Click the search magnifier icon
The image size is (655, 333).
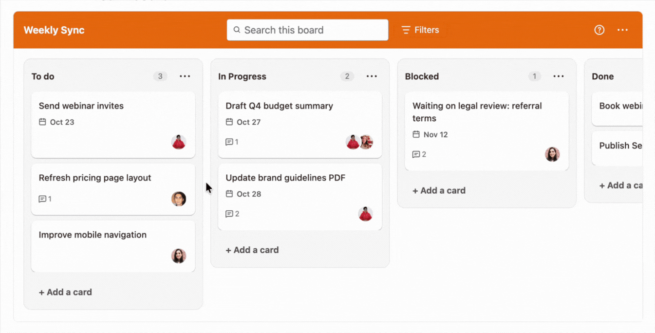pos(237,30)
